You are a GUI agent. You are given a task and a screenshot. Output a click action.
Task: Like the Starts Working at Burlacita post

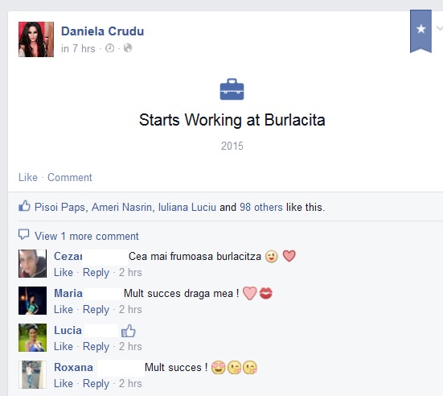(28, 177)
